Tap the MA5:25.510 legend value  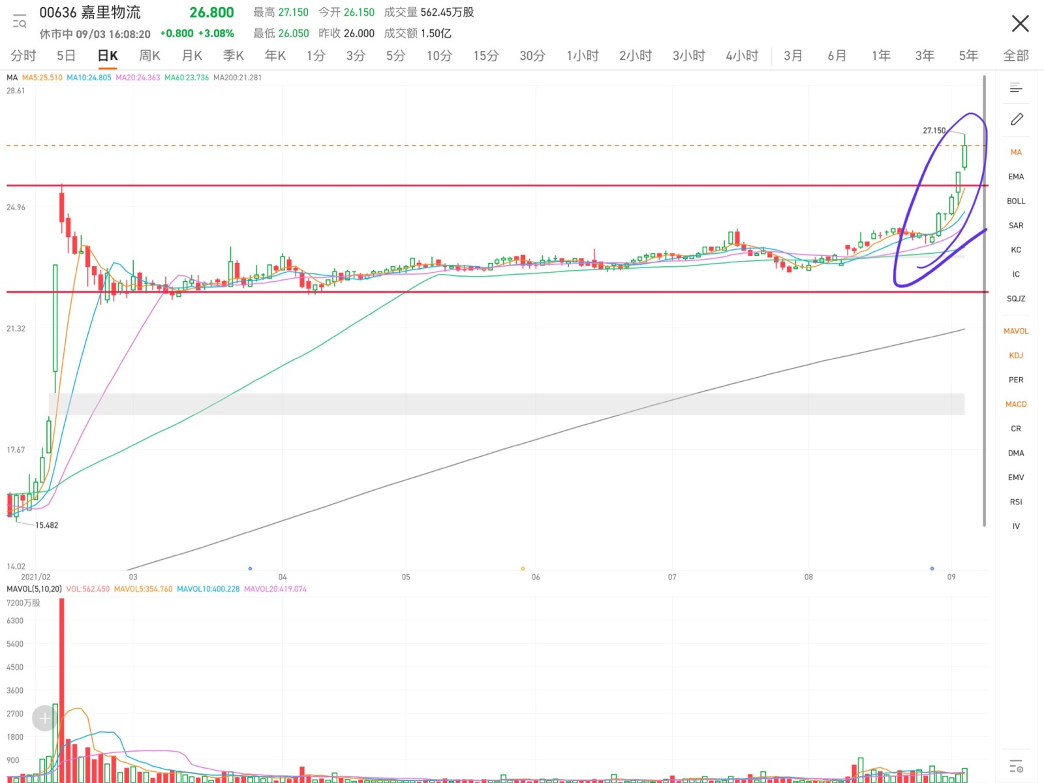pyautogui.click(x=42, y=78)
